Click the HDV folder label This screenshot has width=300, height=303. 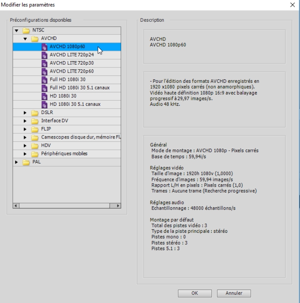[x=46, y=145]
